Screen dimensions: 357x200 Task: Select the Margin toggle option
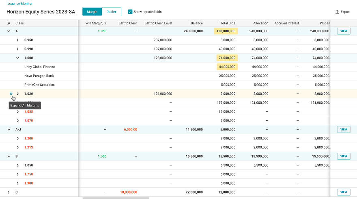click(x=92, y=12)
